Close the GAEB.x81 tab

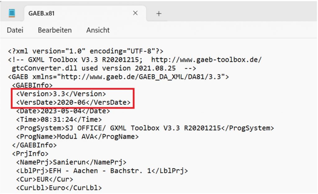pyautogui.click(x=135, y=13)
